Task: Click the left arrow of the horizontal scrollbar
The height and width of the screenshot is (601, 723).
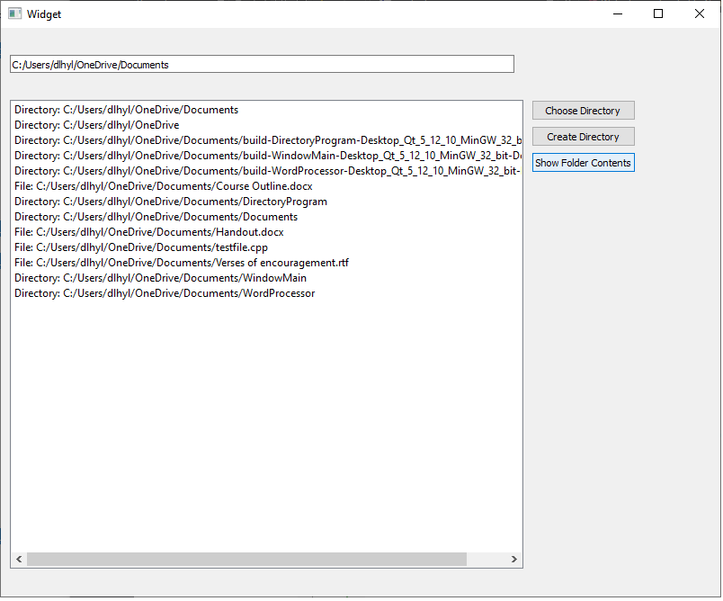Action: pyautogui.click(x=18, y=559)
